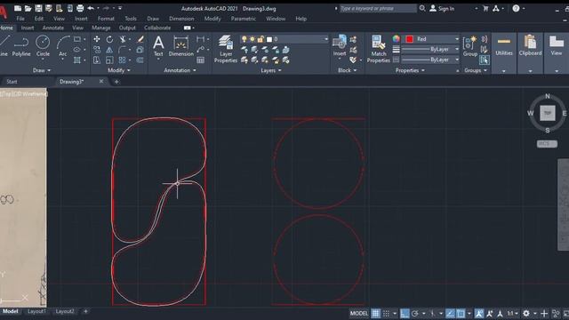Expand the Annotation panel flyout
Viewport: 569px width, 320px height.
pyautogui.click(x=180, y=70)
